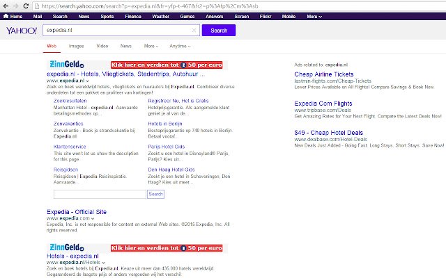Open the Zoekresultaten sitelink
The width and height of the screenshot is (446, 278).
pos(70,101)
